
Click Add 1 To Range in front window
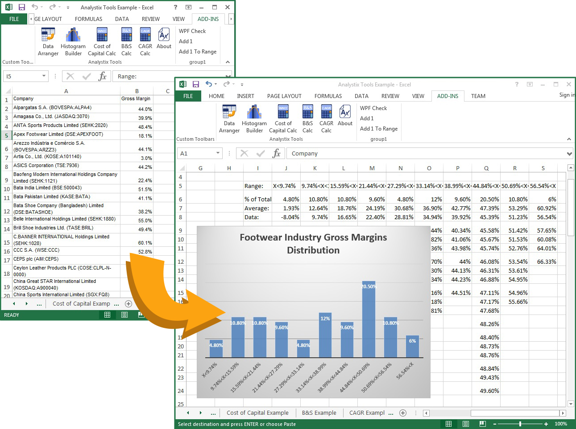tap(379, 129)
